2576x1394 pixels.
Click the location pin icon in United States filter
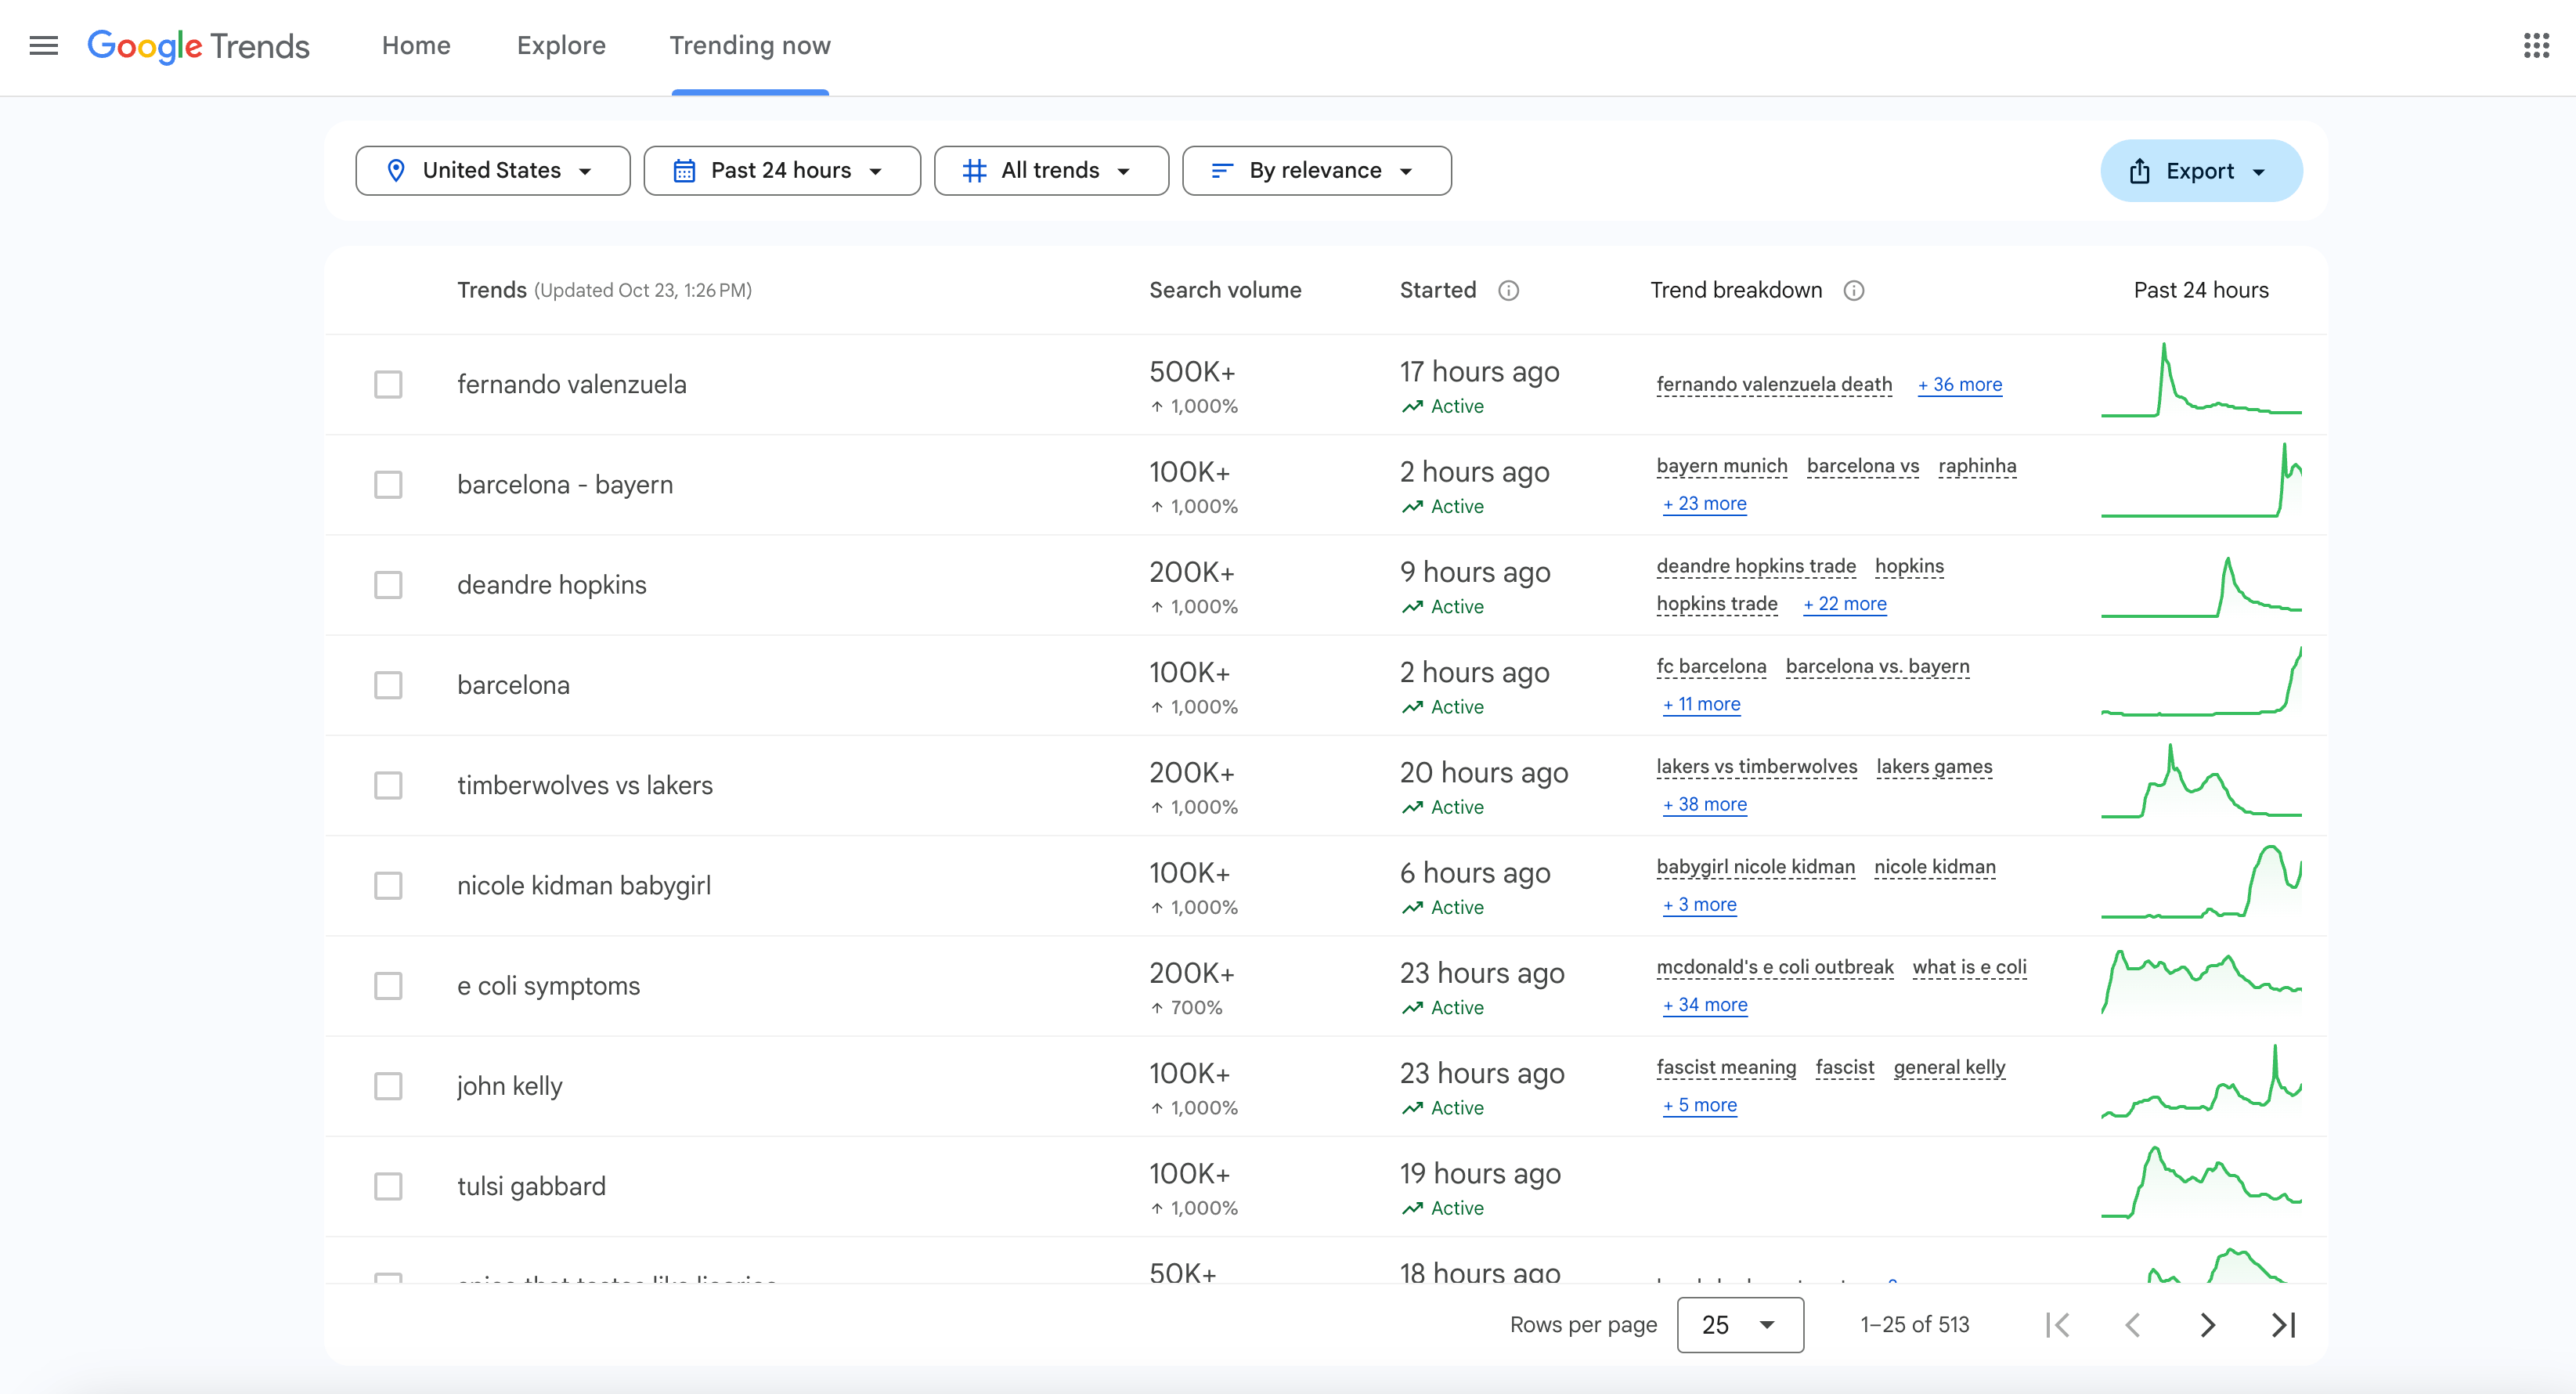396,171
